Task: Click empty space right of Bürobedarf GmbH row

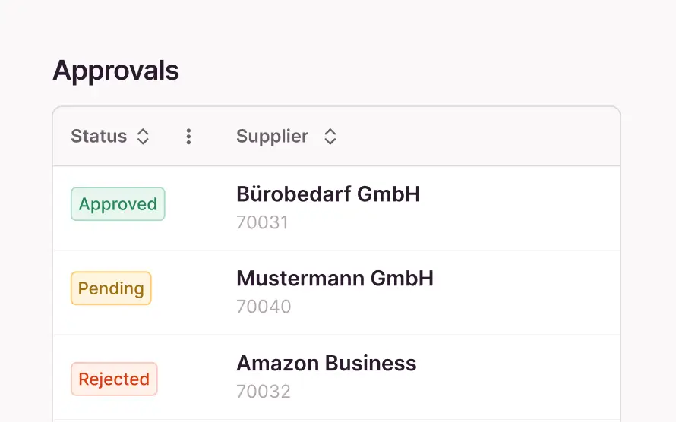Action: coord(524,208)
